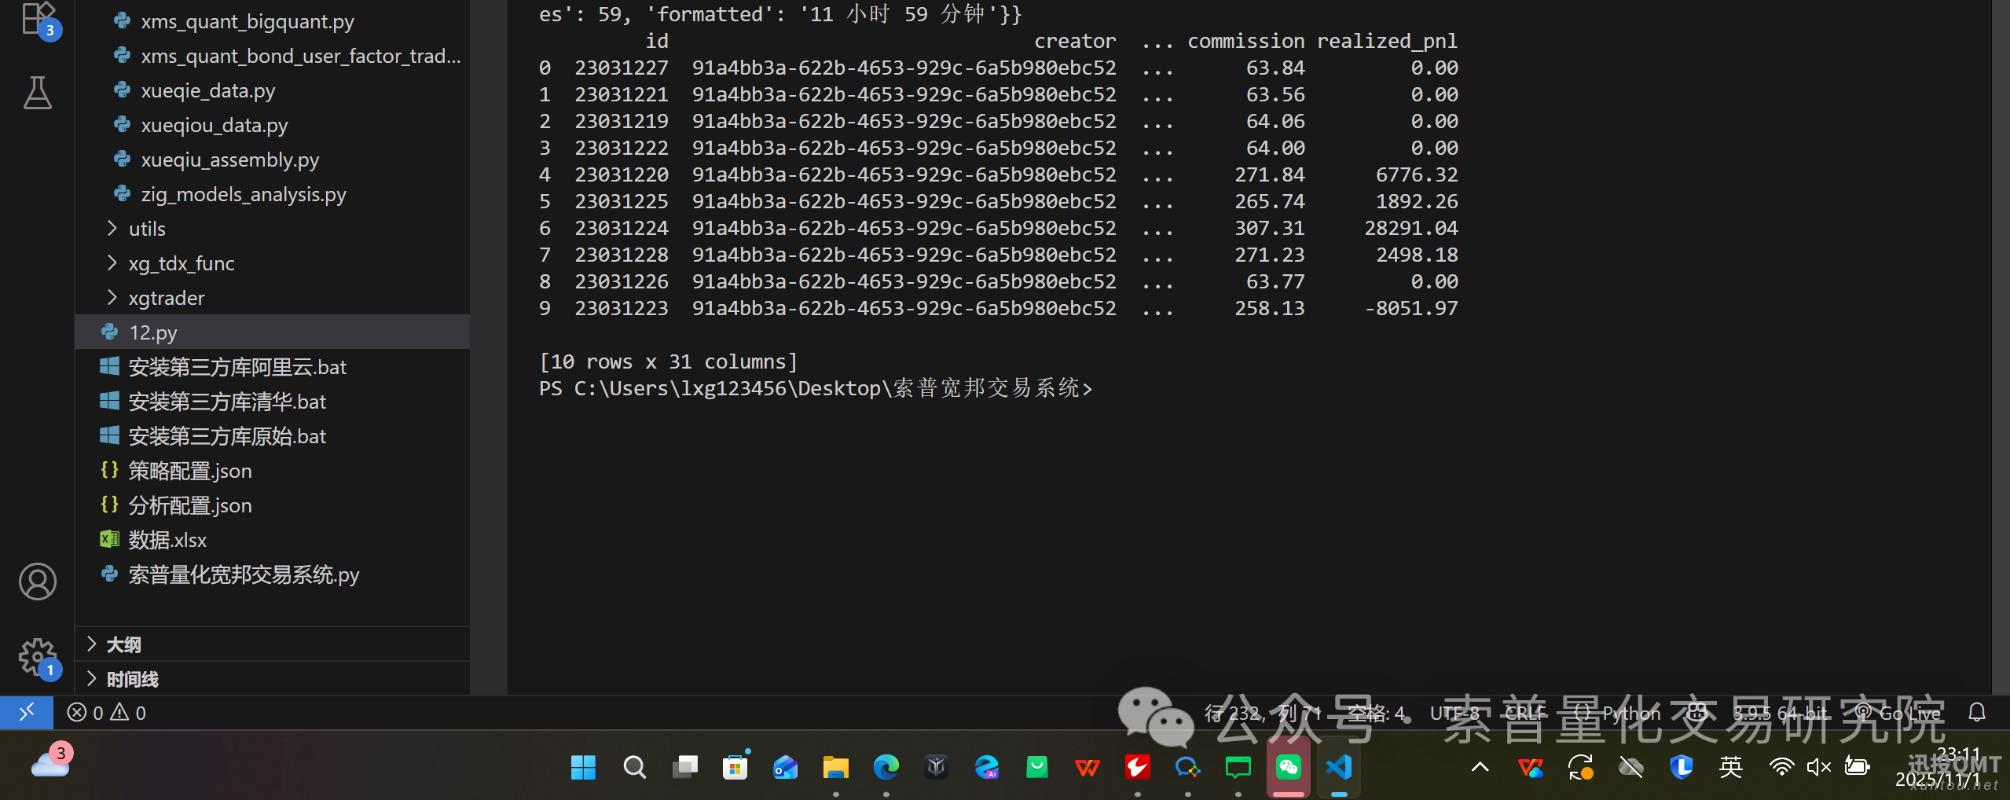This screenshot has height=800, width=2010.
Task: Open the Accounts icon in activity bar
Action: pyautogui.click(x=38, y=582)
